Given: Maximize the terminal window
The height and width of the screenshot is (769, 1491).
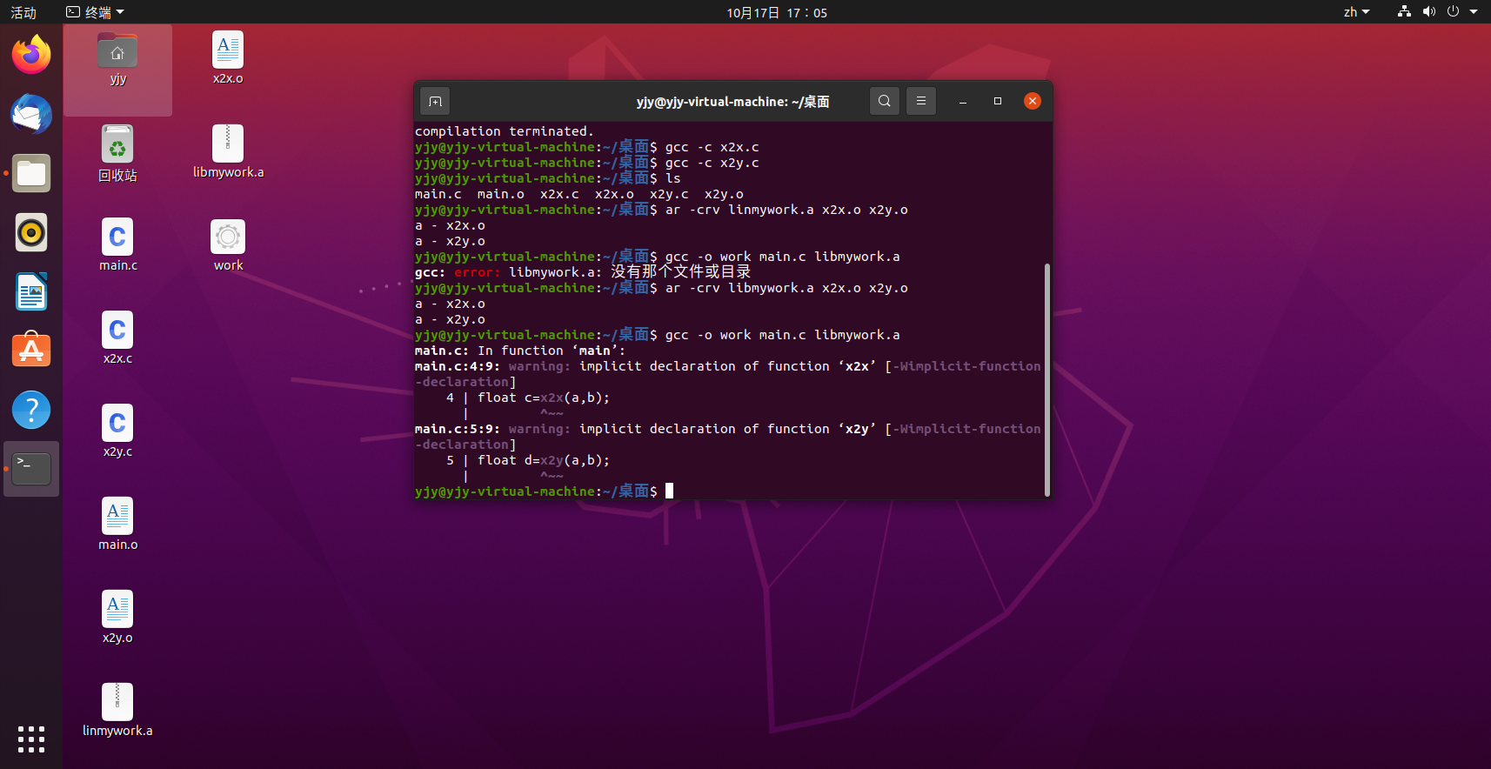Looking at the screenshot, I should click(x=998, y=101).
